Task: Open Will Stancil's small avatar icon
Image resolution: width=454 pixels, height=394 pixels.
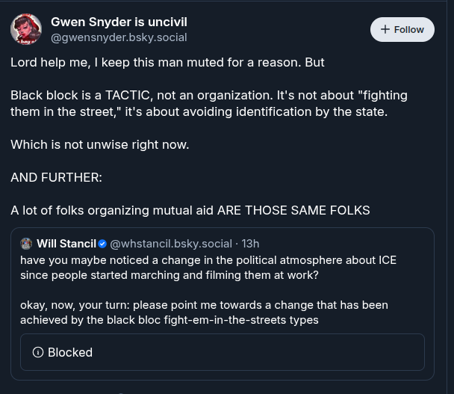Action: (26, 244)
